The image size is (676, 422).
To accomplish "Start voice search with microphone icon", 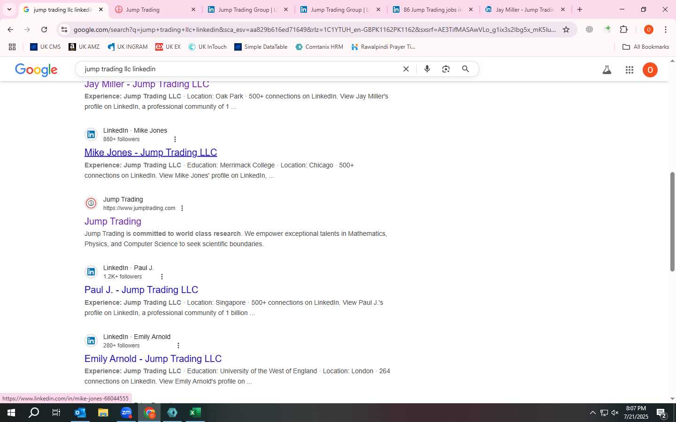I will tap(427, 69).
